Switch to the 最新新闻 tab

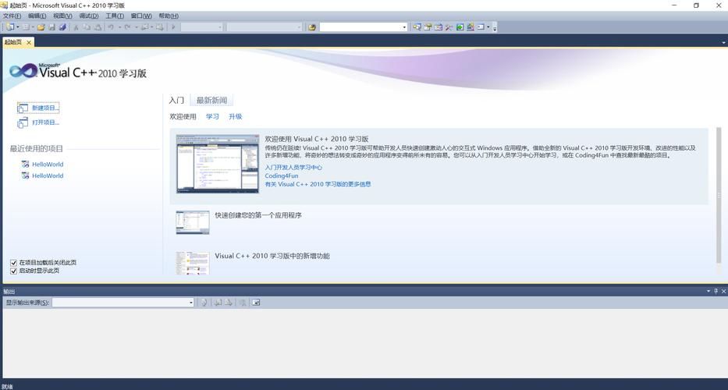pyautogui.click(x=211, y=101)
